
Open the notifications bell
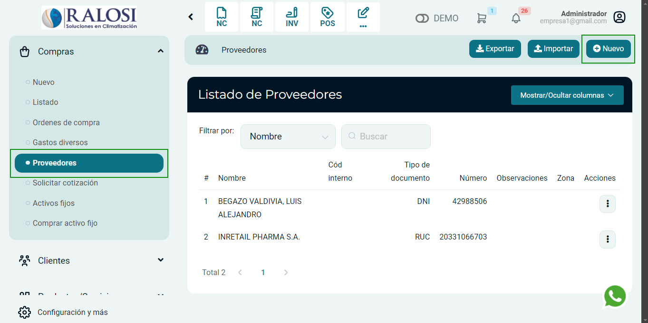[x=516, y=18]
